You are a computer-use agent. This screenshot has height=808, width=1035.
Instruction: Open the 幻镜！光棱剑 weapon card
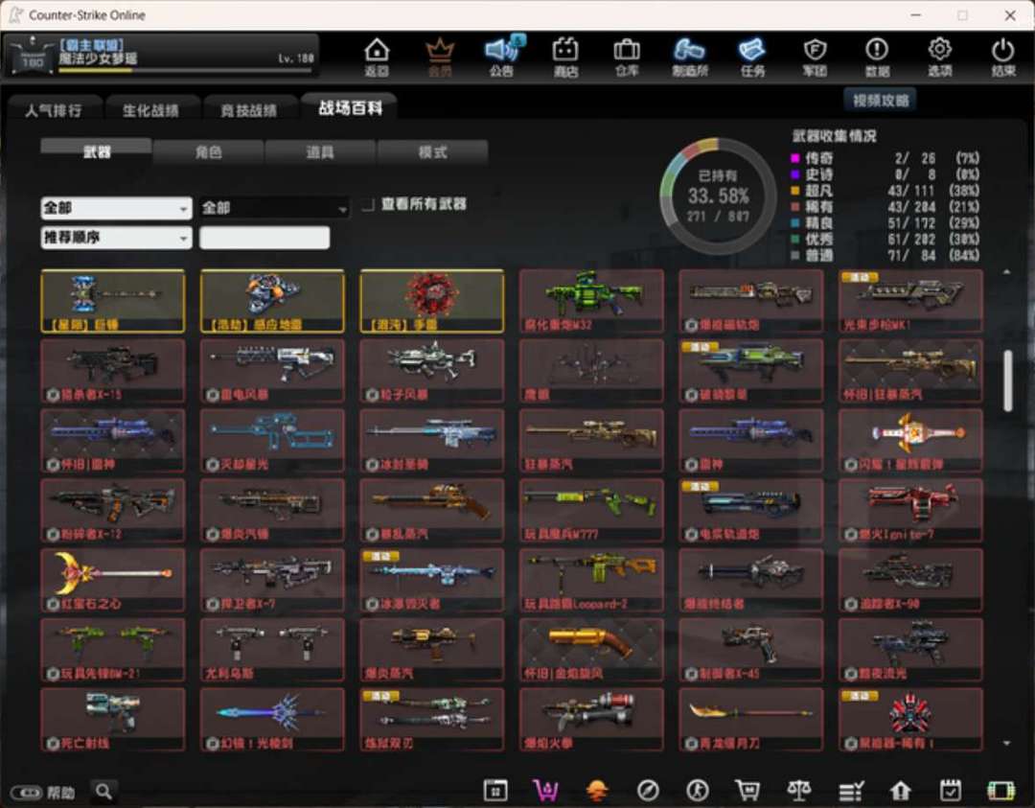click(272, 720)
